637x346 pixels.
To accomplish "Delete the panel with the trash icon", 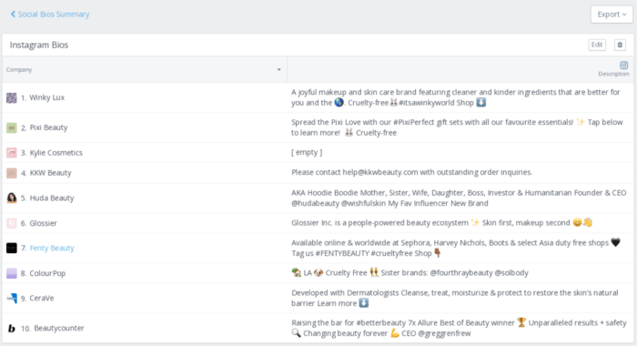I will click(620, 45).
